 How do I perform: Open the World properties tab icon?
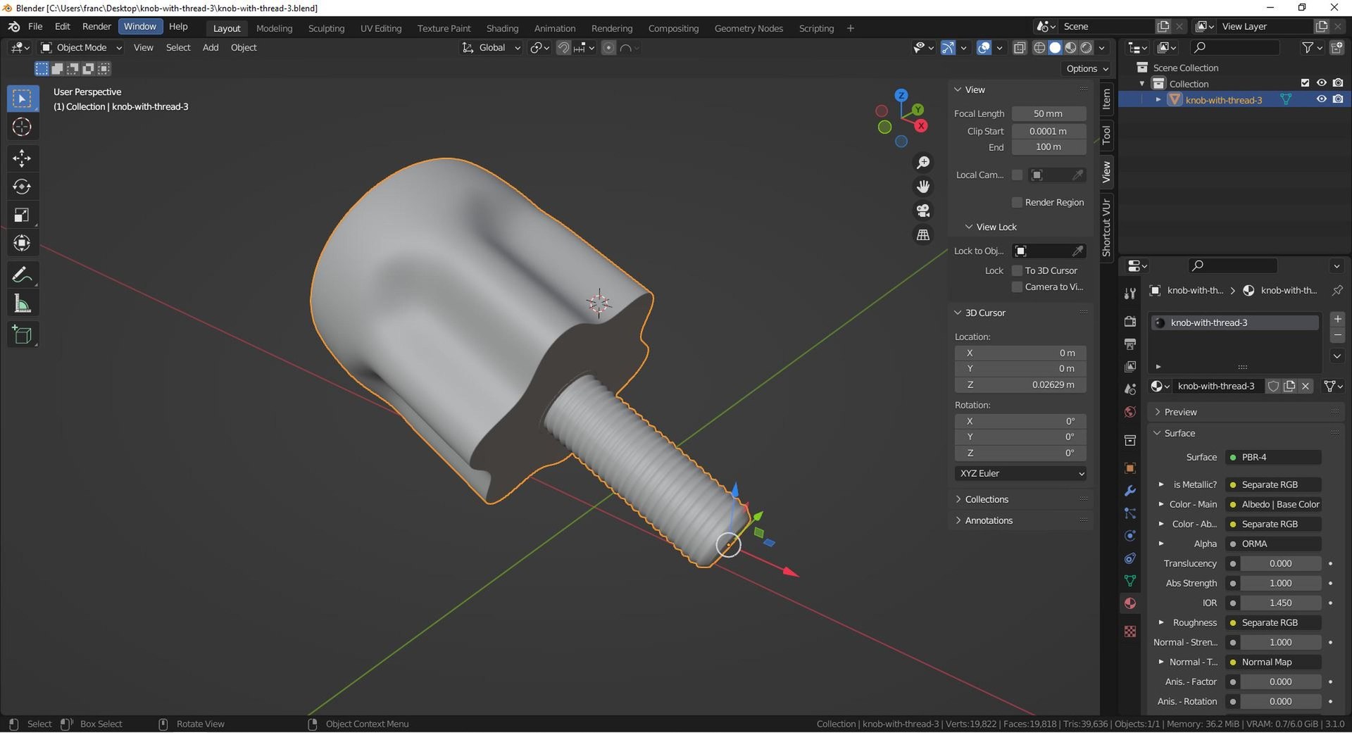click(1130, 412)
